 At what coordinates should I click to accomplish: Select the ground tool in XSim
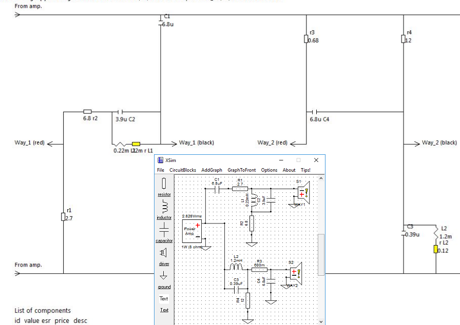(164, 279)
